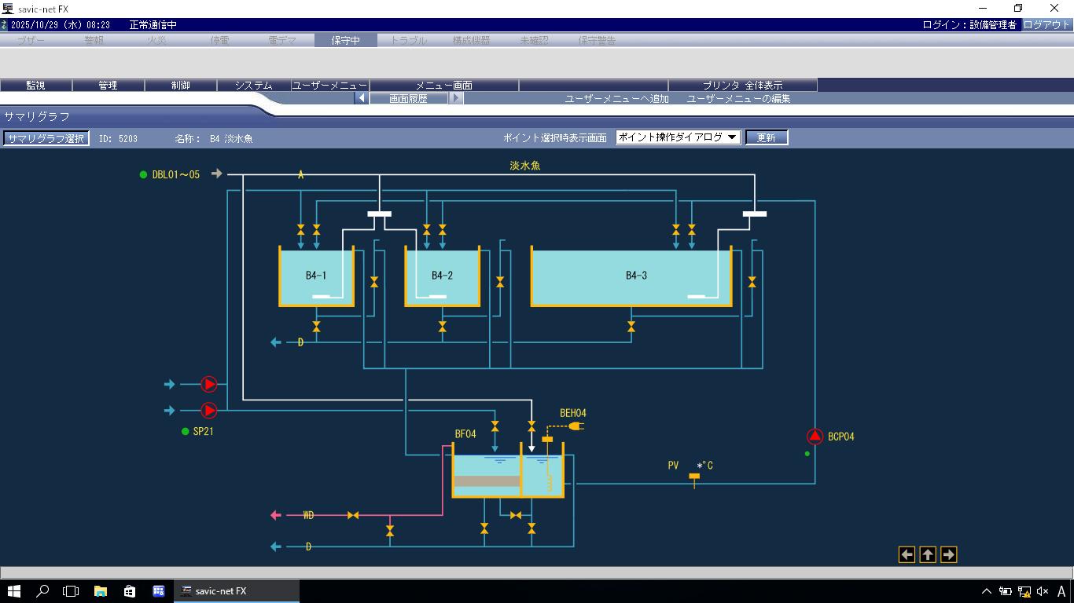1074x603 pixels.
Task: Go forward in 画面履歴 with right arrow
Action: [457, 98]
